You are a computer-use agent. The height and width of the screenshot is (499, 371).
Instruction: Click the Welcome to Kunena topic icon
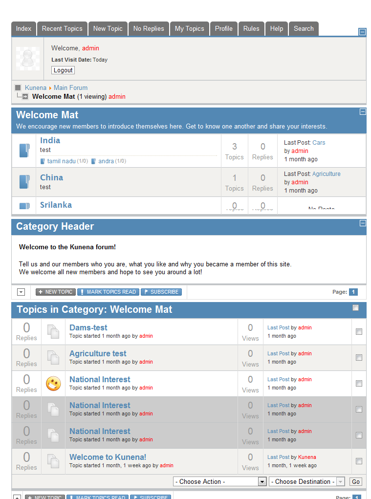tap(53, 461)
